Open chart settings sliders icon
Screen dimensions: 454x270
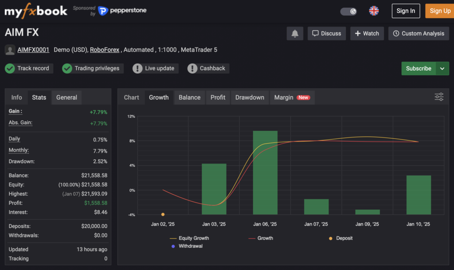(x=439, y=97)
